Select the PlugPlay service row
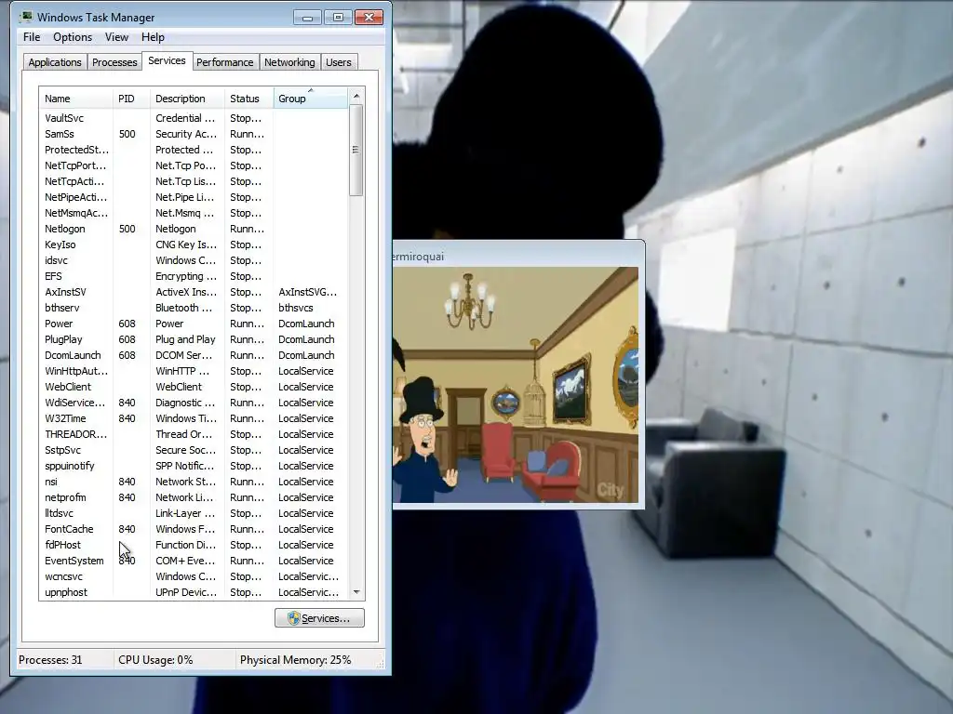This screenshot has height=714, width=953. coord(194,338)
